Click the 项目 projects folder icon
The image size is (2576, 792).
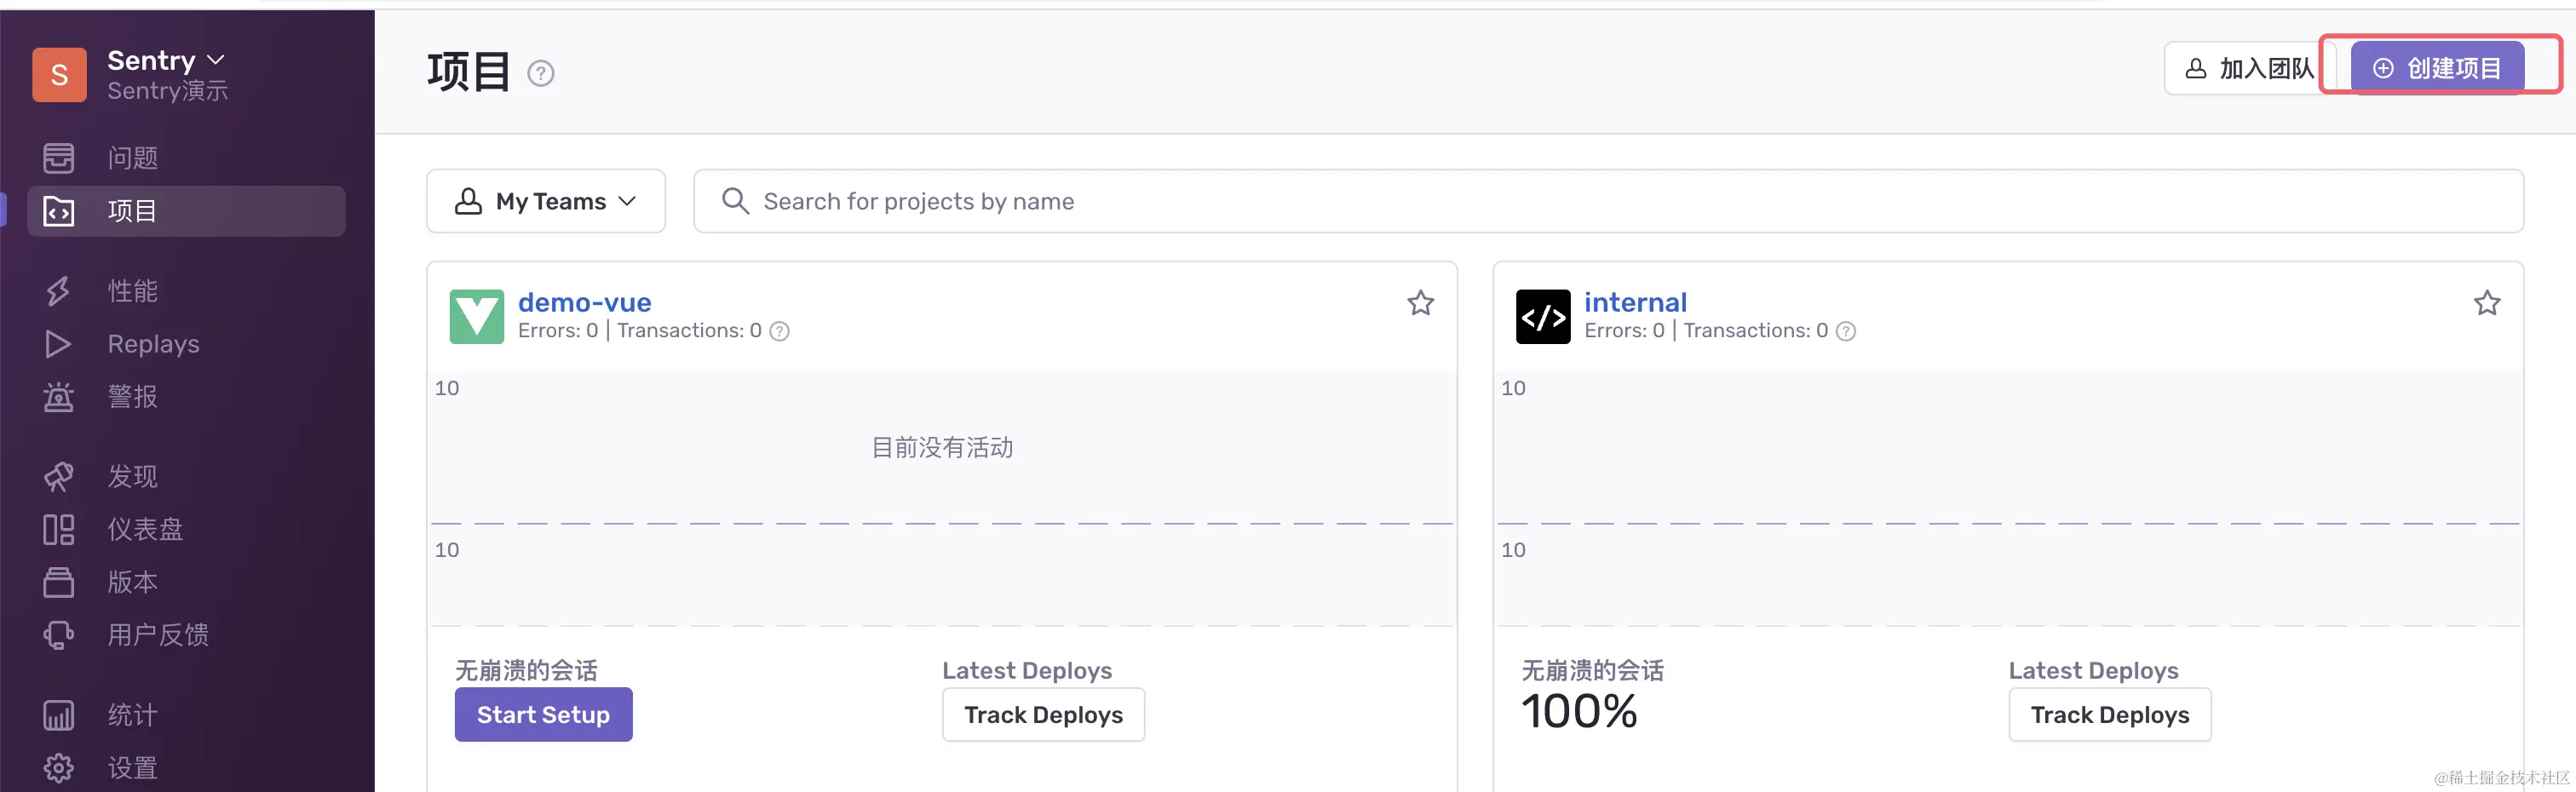click(58, 211)
